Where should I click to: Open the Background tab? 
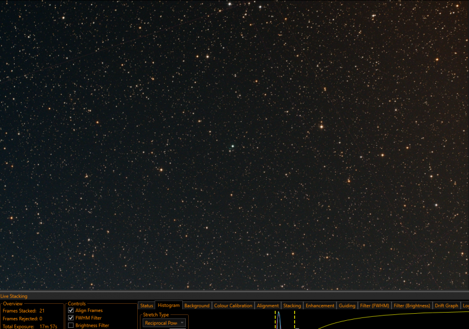[197, 306]
